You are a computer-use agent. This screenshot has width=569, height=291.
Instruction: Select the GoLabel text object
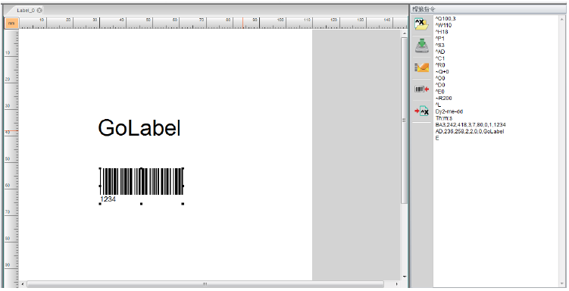tap(139, 128)
